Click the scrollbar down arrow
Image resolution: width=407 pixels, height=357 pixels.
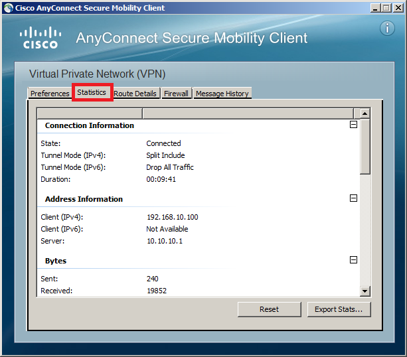click(365, 291)
